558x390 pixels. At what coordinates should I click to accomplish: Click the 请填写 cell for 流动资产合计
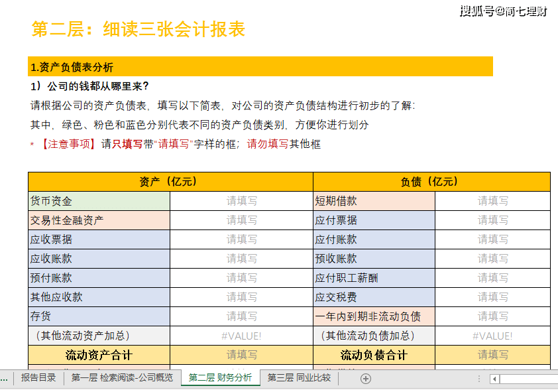(x=241, y=355)
